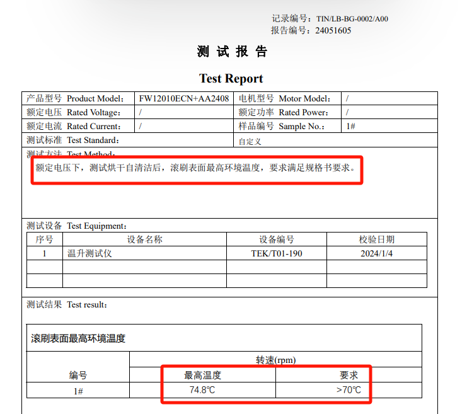Click the test method description starting 额定电压下
The width and height of the screenshot is (467, 414).
(x=195, y=168)
